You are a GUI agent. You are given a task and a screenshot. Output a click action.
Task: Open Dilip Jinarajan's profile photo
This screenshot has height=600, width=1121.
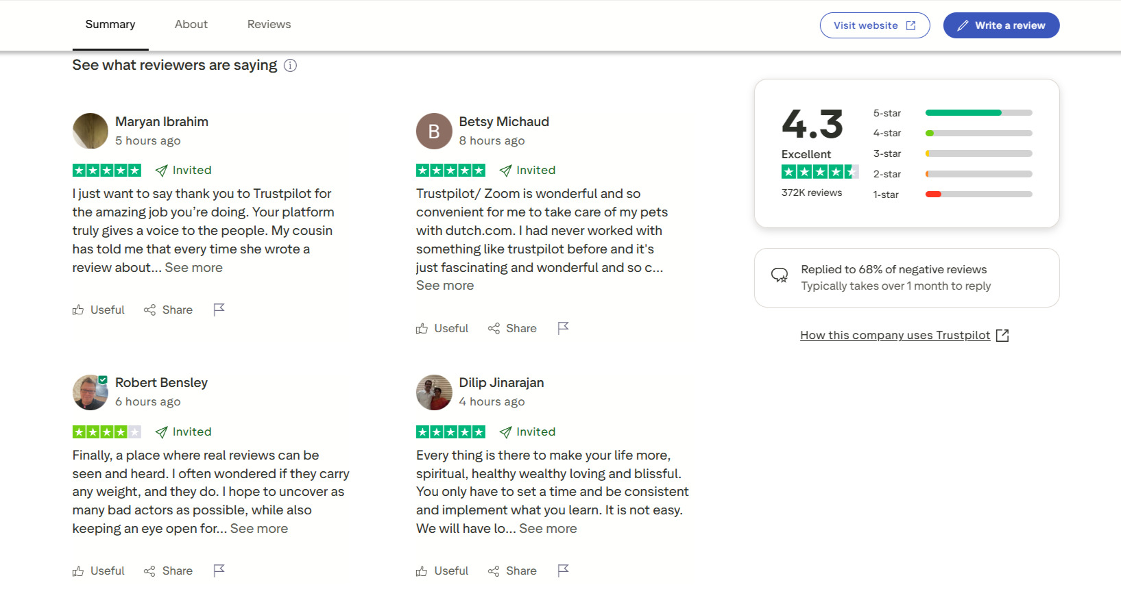click(x=434, y=392)
